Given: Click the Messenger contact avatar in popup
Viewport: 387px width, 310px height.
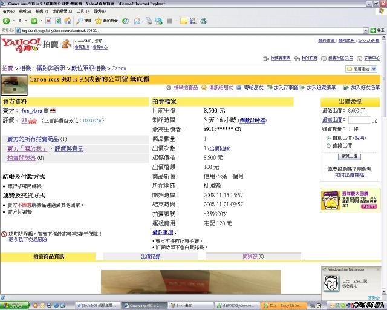Looking at the screenshot, I should (x=331, y=283).
